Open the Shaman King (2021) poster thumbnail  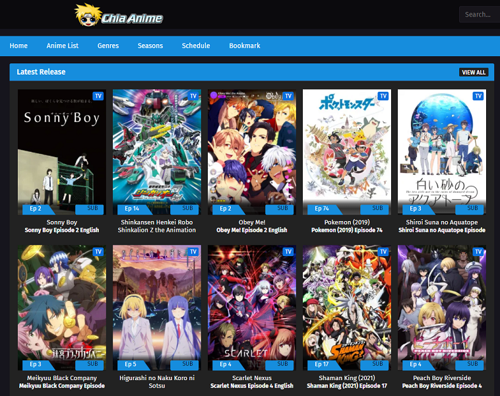(347, 308)
